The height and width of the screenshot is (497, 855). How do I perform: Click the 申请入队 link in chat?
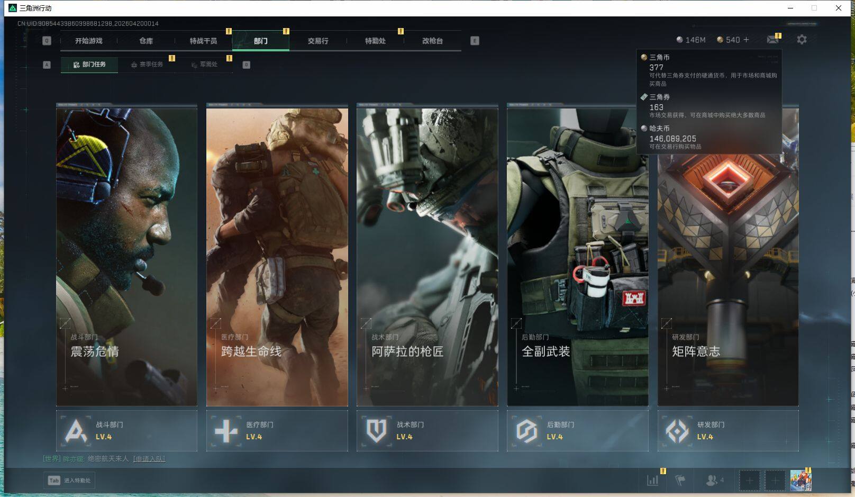click(x=149, y=459)
